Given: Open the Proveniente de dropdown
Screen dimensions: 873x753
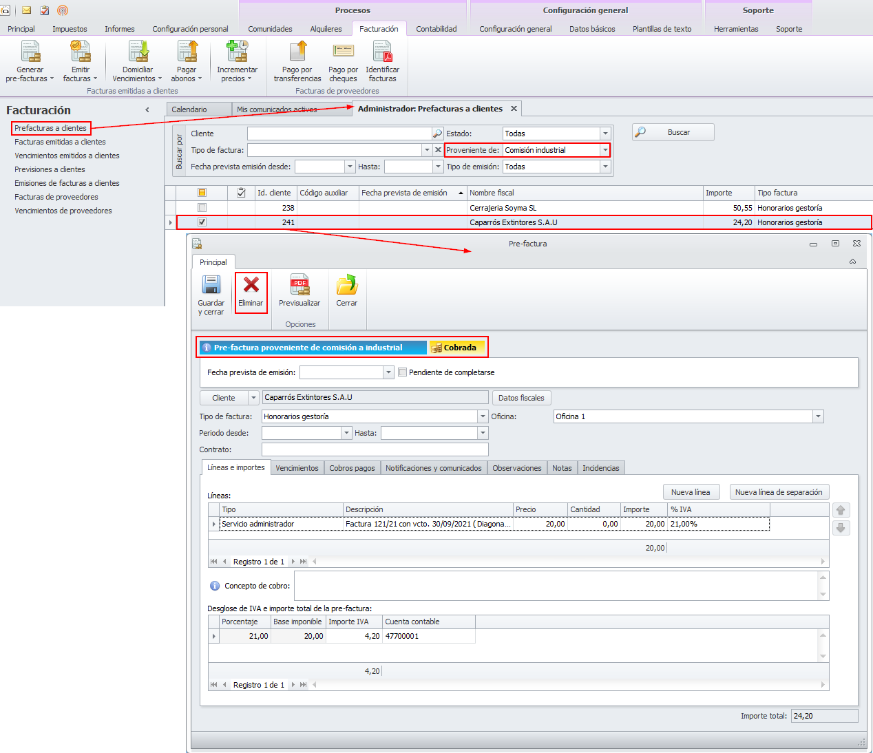Looking at the screenshot, I should pos(605,150).
